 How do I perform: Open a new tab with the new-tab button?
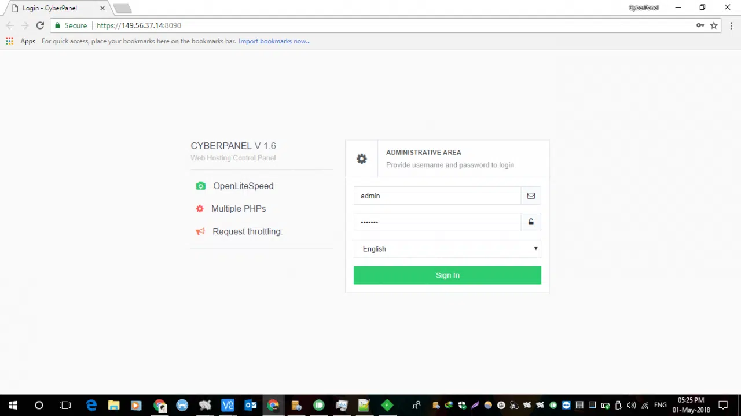click(122, 9)
